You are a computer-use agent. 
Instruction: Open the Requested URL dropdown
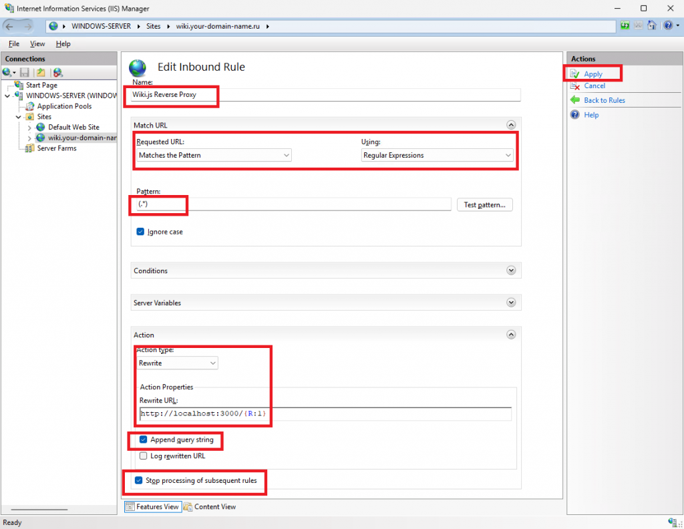point(214,155)
